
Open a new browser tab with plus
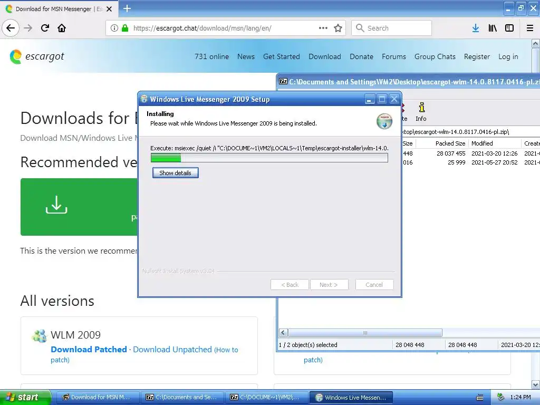point(127,8)
